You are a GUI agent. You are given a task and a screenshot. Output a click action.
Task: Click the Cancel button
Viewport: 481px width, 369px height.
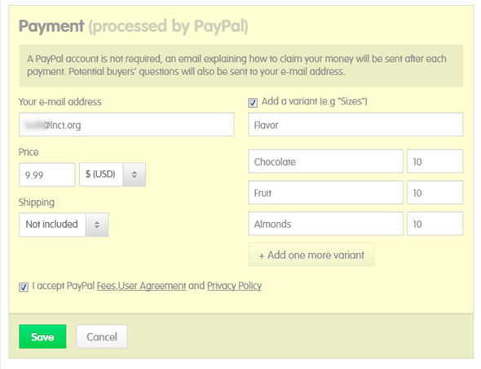click(x=102, y=336)
